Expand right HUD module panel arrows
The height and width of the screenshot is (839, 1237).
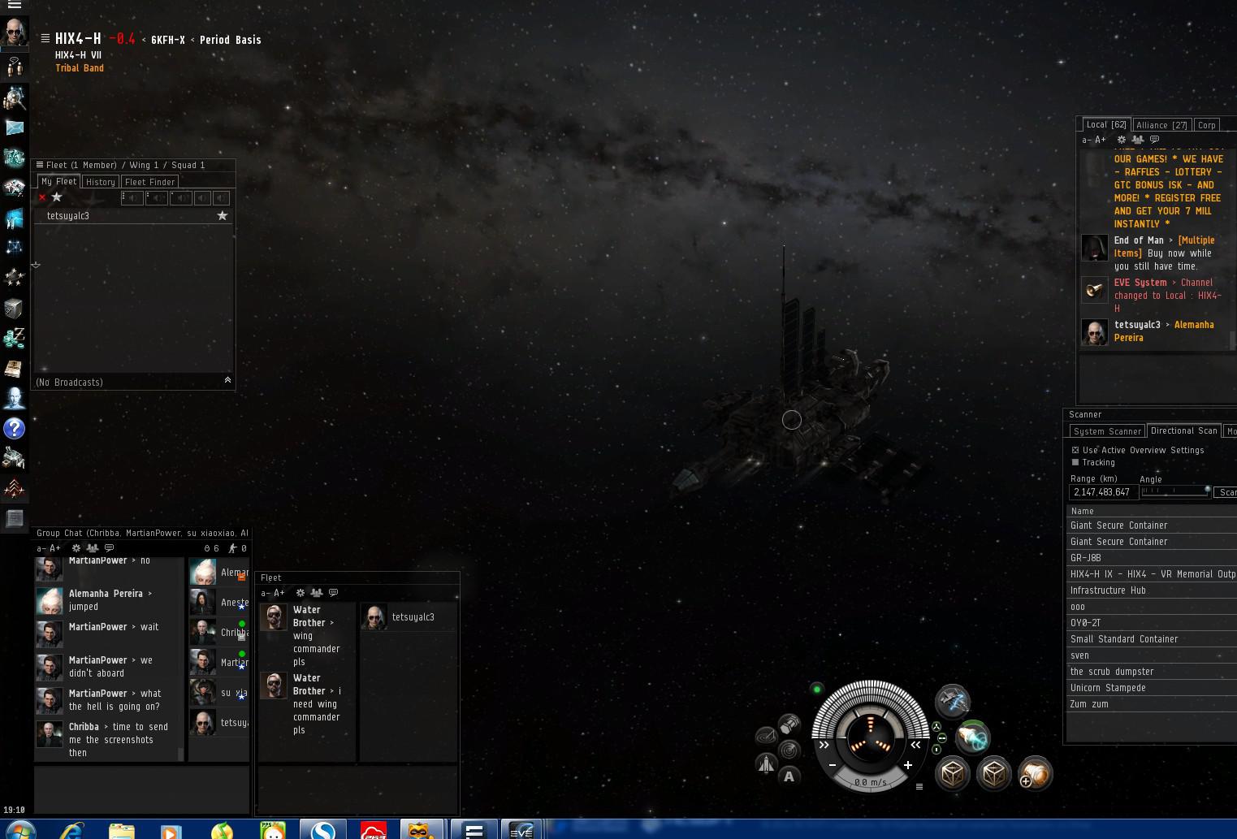[x=915, y=745]
